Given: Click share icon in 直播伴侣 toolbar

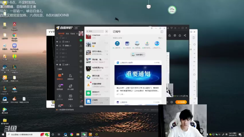Looking at the screenshot, I should pos(185,35).
